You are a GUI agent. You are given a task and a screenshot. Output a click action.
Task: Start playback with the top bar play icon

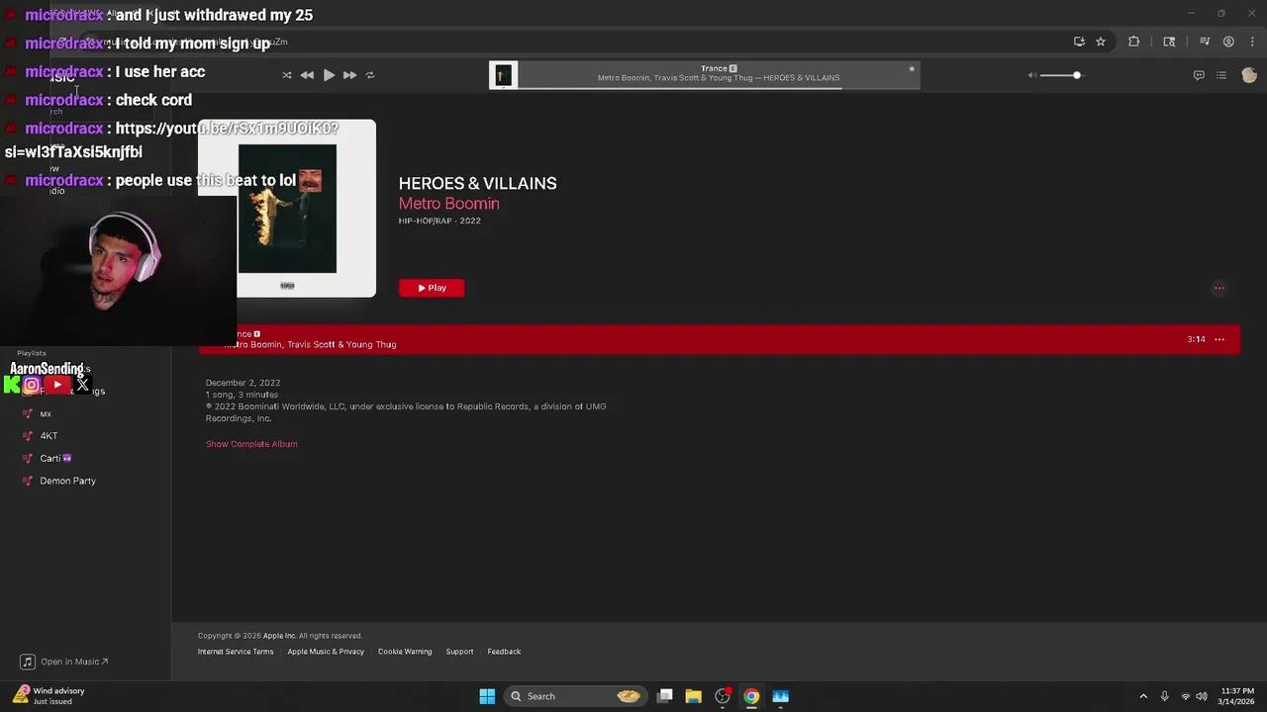tap(329, 75)
